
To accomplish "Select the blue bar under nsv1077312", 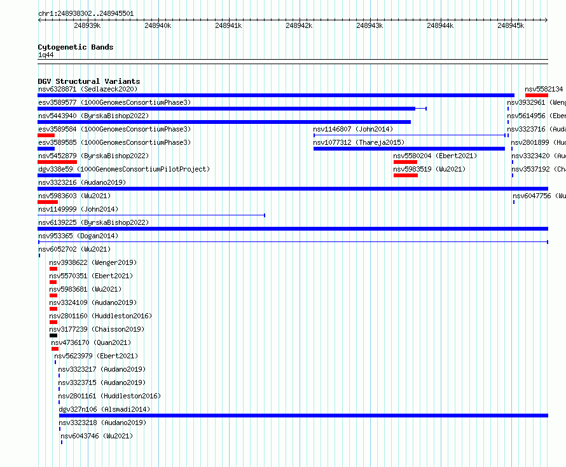I will pyautogui.click(x=410, y=149).
